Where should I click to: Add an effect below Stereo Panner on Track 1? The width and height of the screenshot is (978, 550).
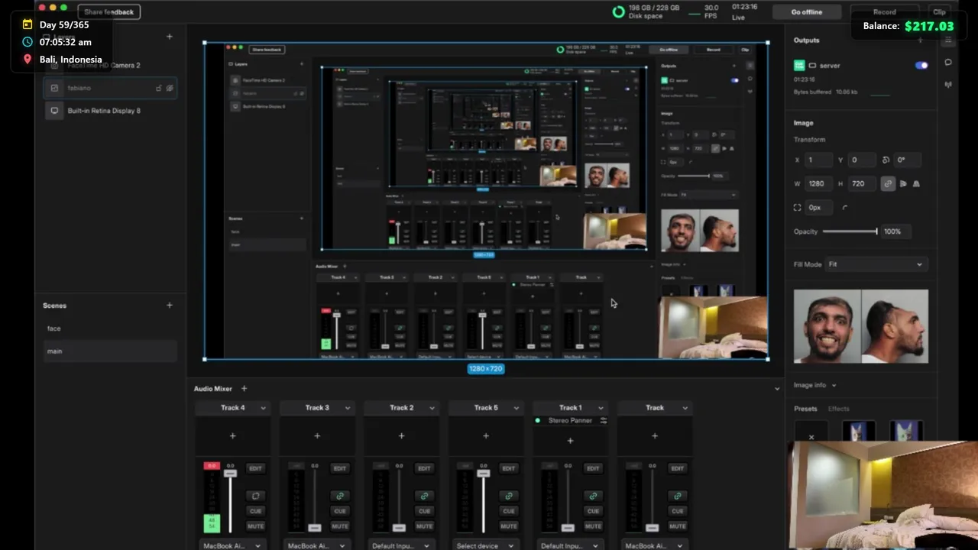pyautogui.click(x=570, y=441)
